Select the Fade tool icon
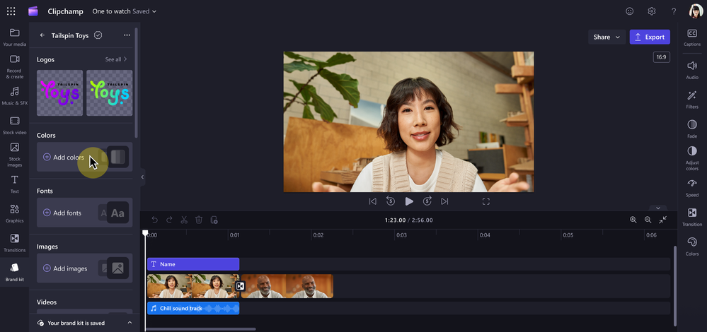 point(691,124)
